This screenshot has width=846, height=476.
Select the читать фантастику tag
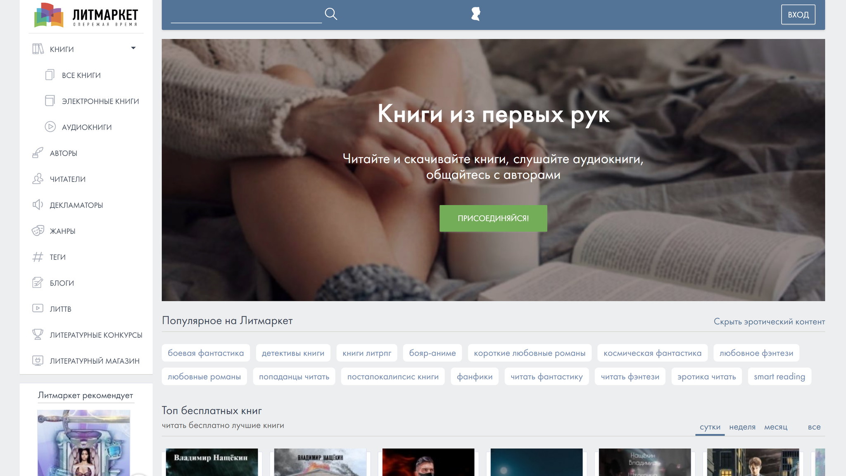click(x=547, y=377)
